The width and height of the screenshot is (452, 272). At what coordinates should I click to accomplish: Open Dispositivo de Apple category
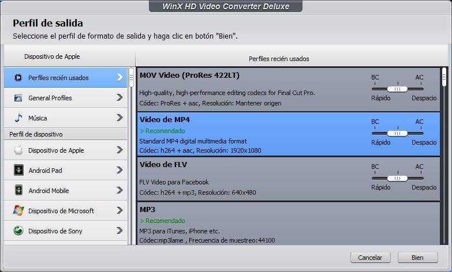coord(65,150)
